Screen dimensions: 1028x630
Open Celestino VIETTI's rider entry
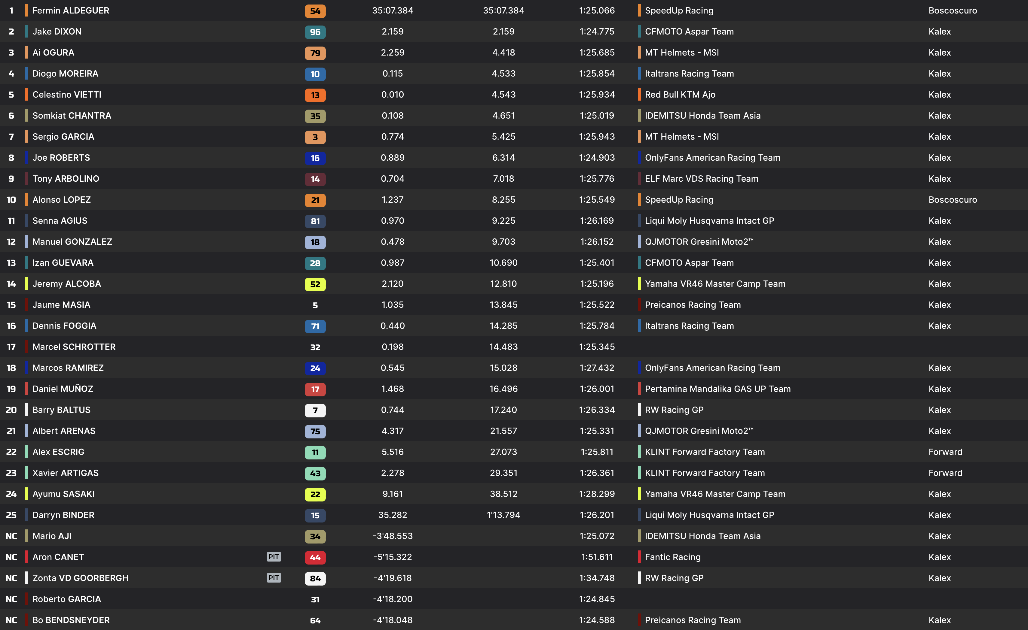pos(67,95)
